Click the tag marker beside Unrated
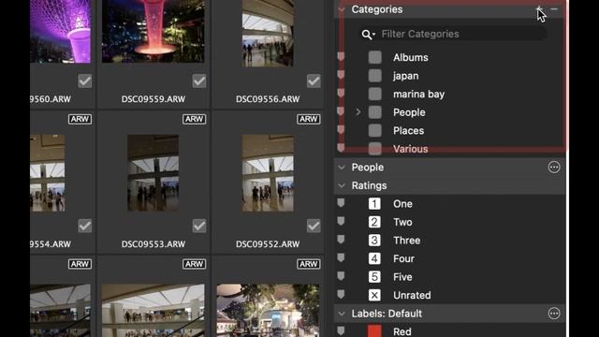The width and height of the screenshot is (599, 337). point(341,295)
